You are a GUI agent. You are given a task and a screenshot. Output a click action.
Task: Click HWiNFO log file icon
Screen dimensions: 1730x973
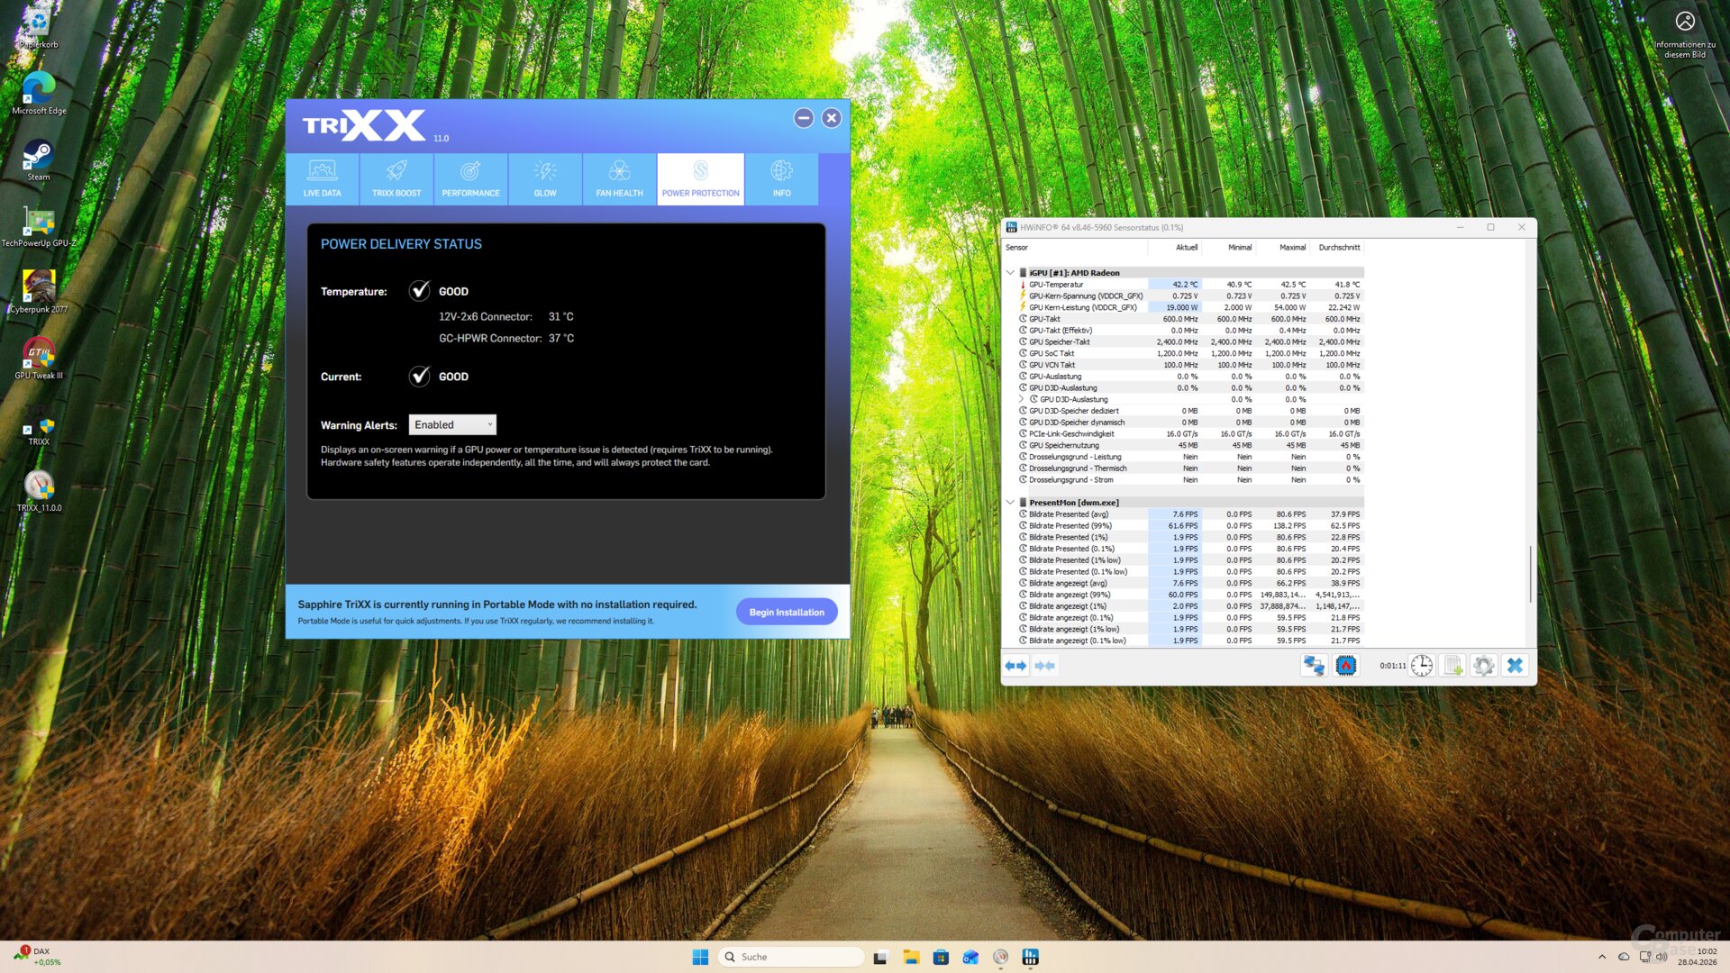pos(1452,666)
